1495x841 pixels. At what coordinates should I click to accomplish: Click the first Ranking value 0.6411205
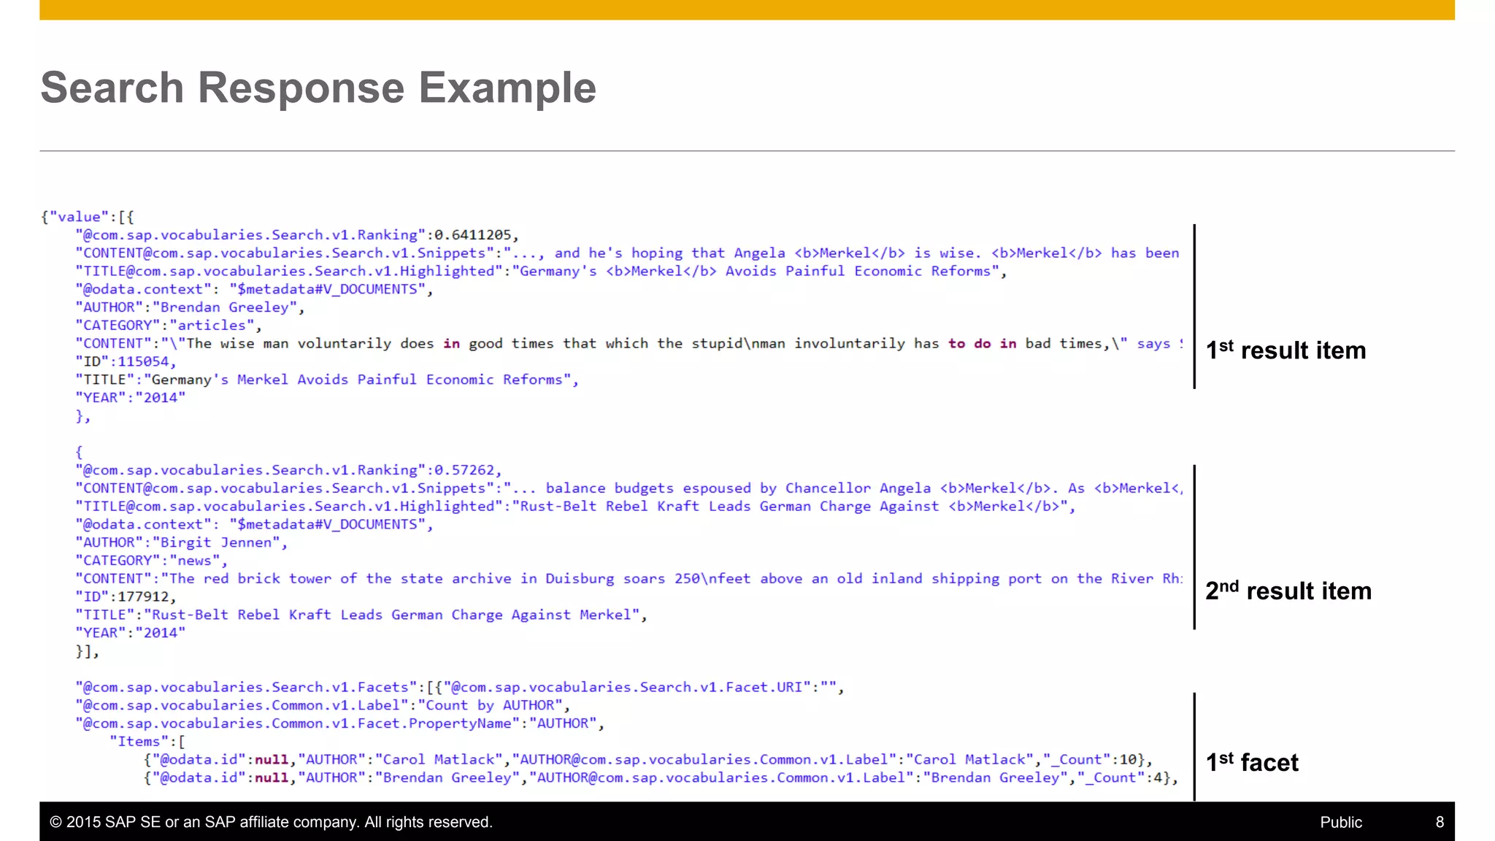pos(472,235)
